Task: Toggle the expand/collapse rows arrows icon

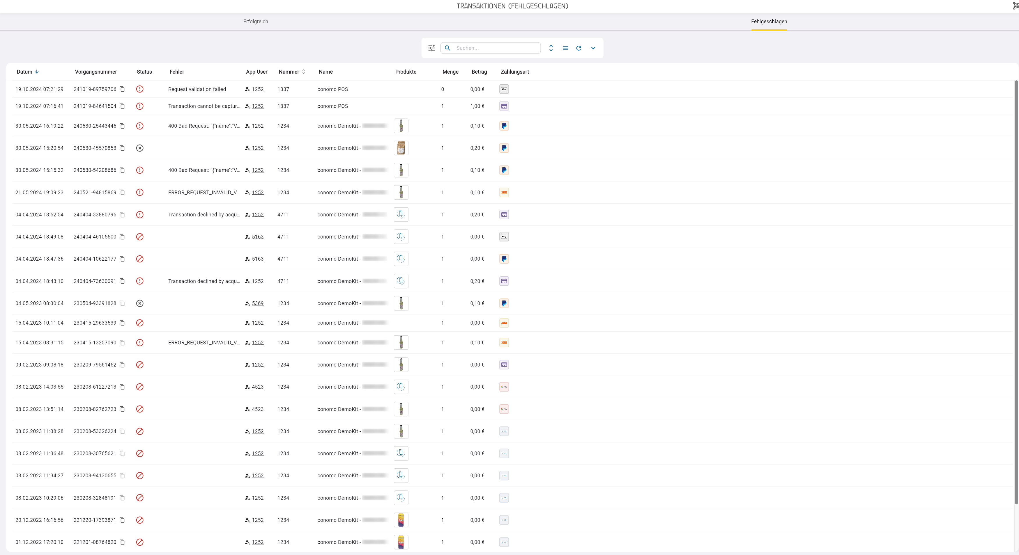Action: tap(551, 48)
